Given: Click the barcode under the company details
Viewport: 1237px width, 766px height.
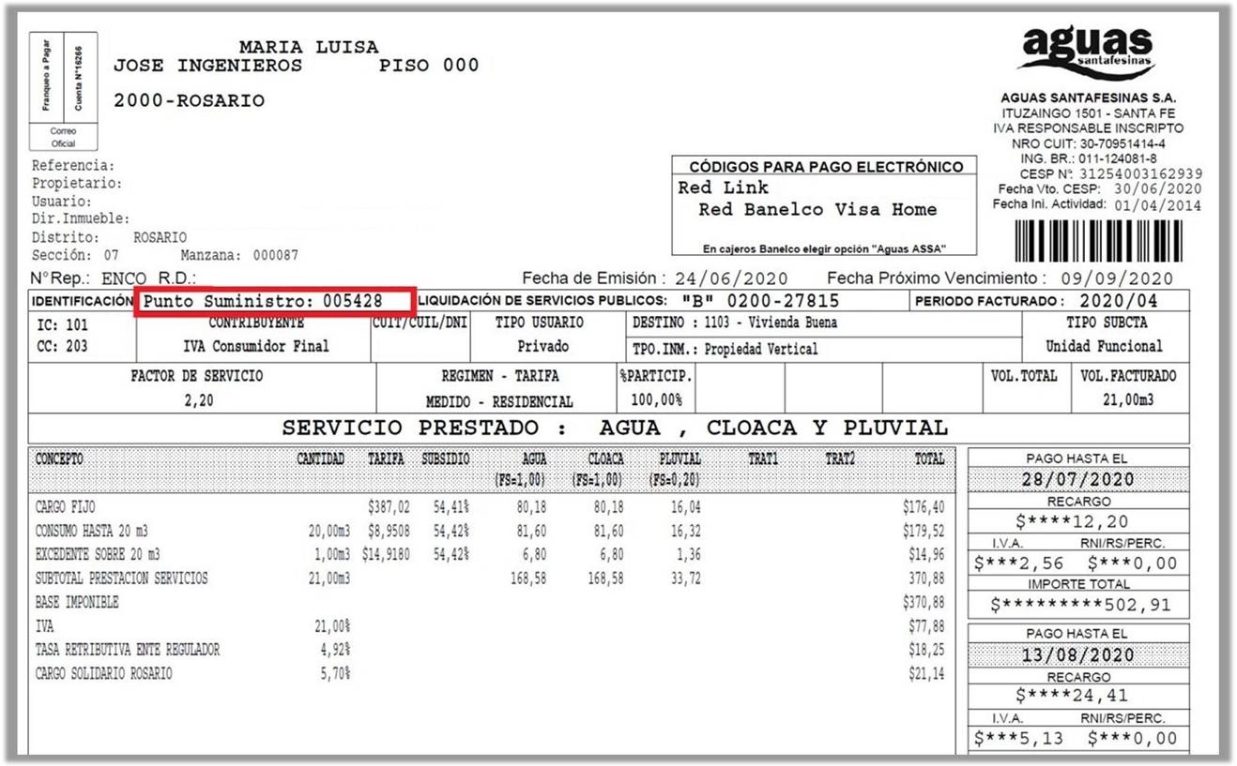Looking at the screenshot, I should pyautogui.click(x=1107, y=239).
